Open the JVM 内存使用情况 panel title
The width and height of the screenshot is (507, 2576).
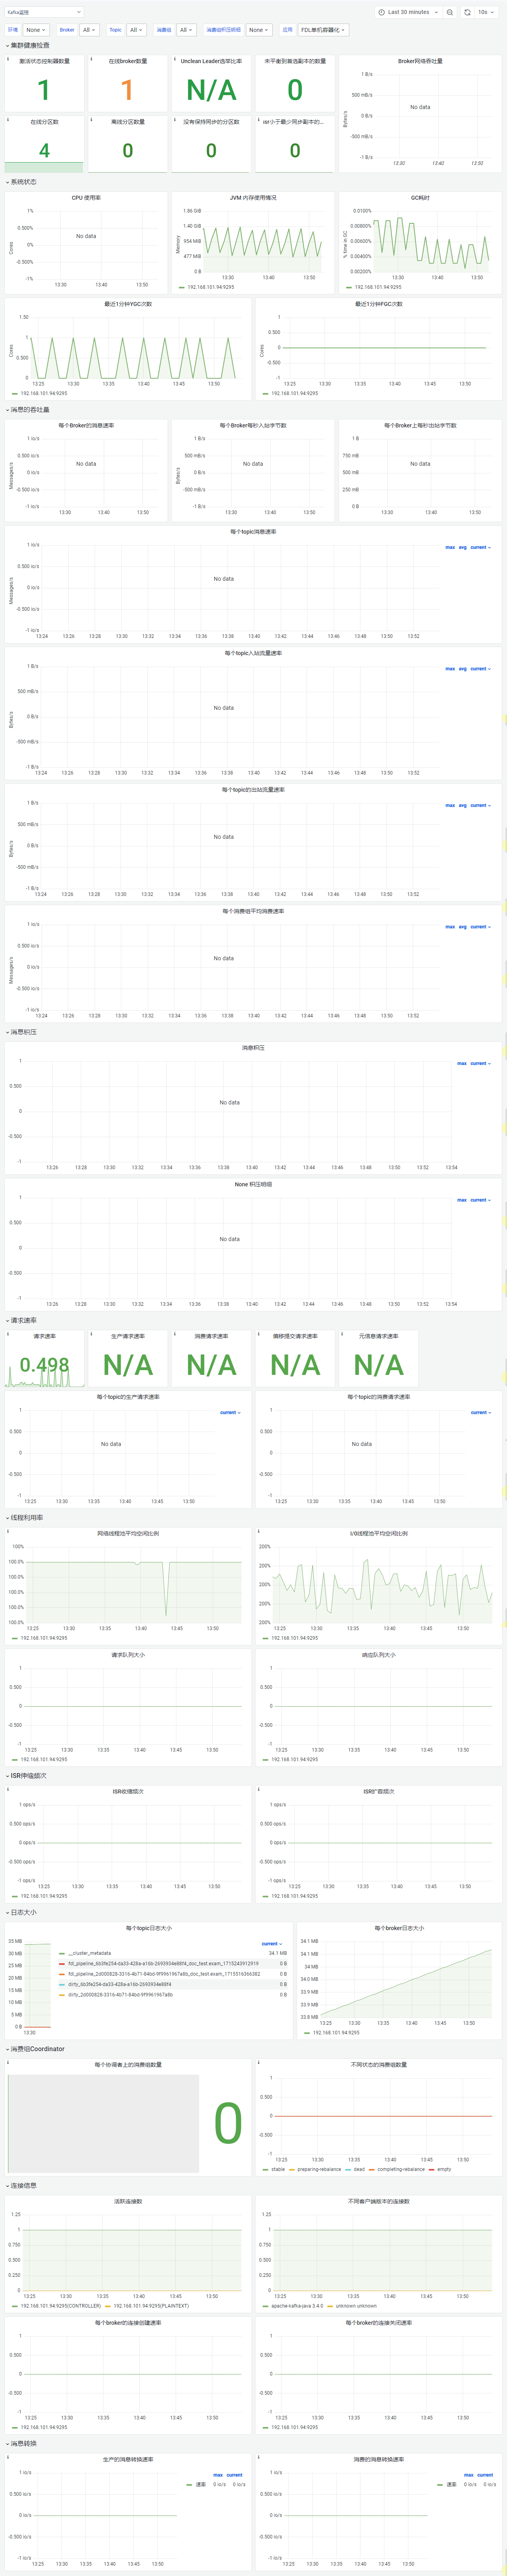(253, 198)
